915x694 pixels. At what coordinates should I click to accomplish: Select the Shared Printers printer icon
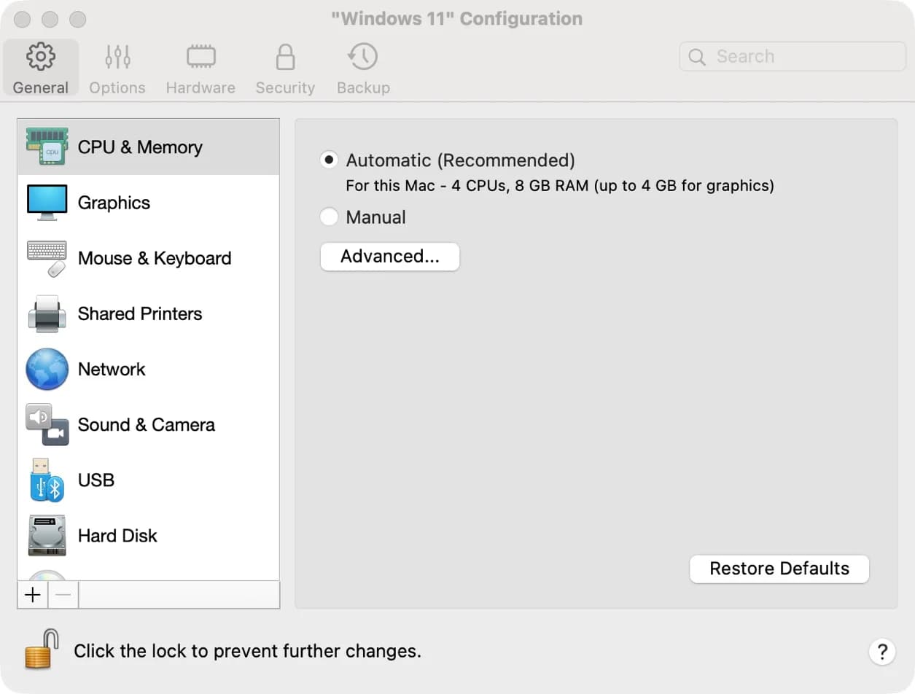(47, 314)
